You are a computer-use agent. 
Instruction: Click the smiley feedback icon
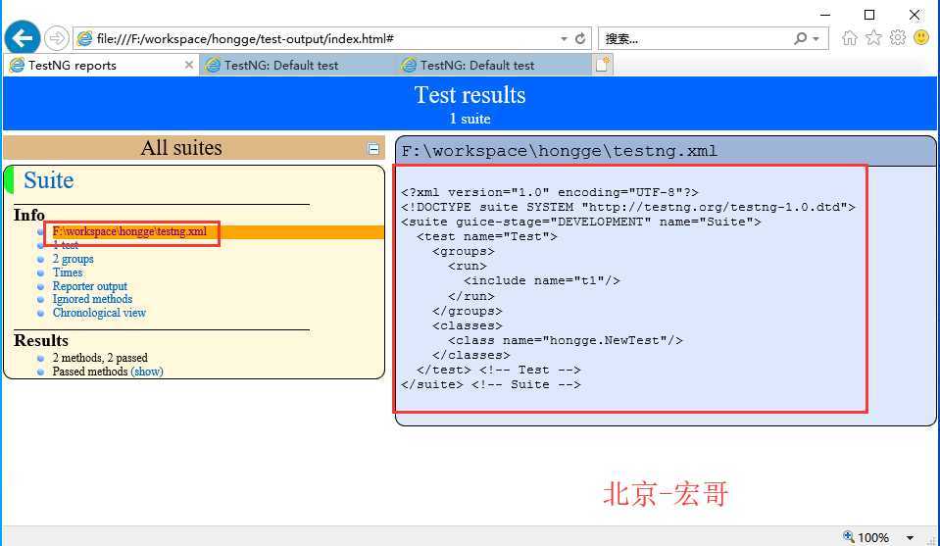pyautogui.click(x=921, y=38)
